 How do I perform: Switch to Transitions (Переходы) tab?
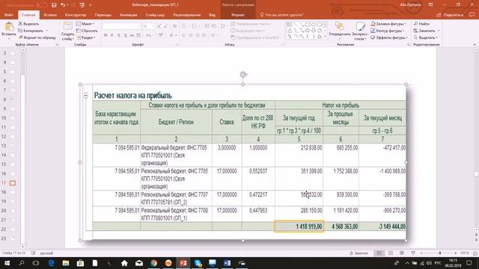point(103,15)
